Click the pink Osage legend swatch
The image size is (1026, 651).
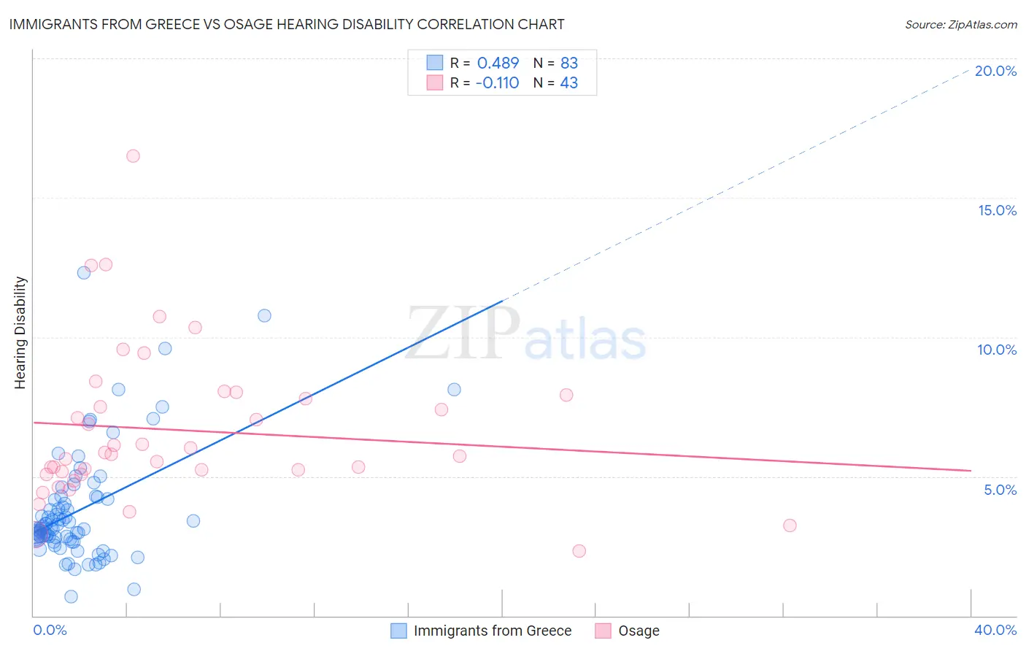point(603,631)
